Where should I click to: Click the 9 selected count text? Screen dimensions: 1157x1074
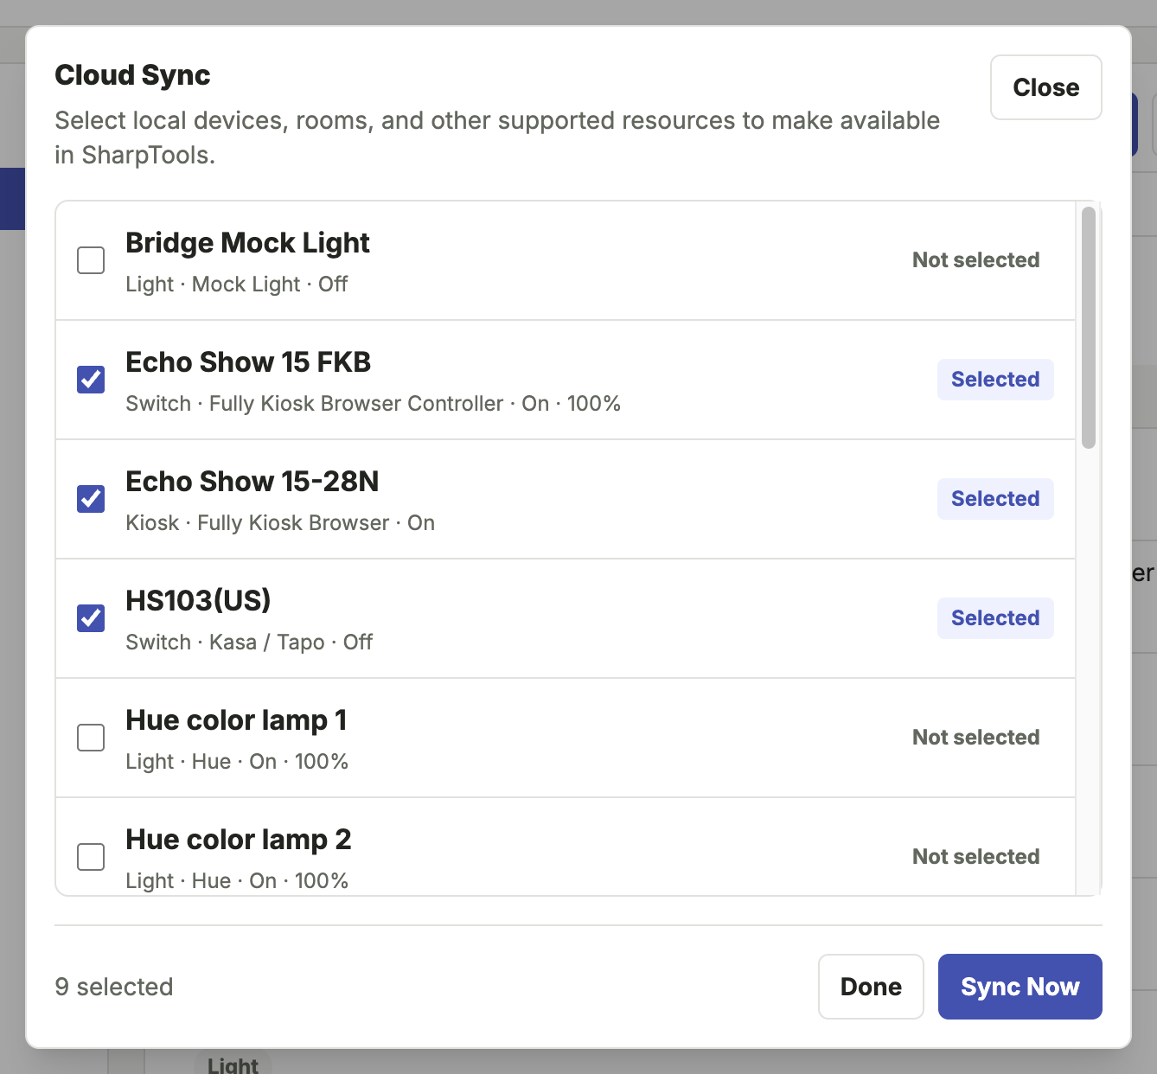[114, 987]
